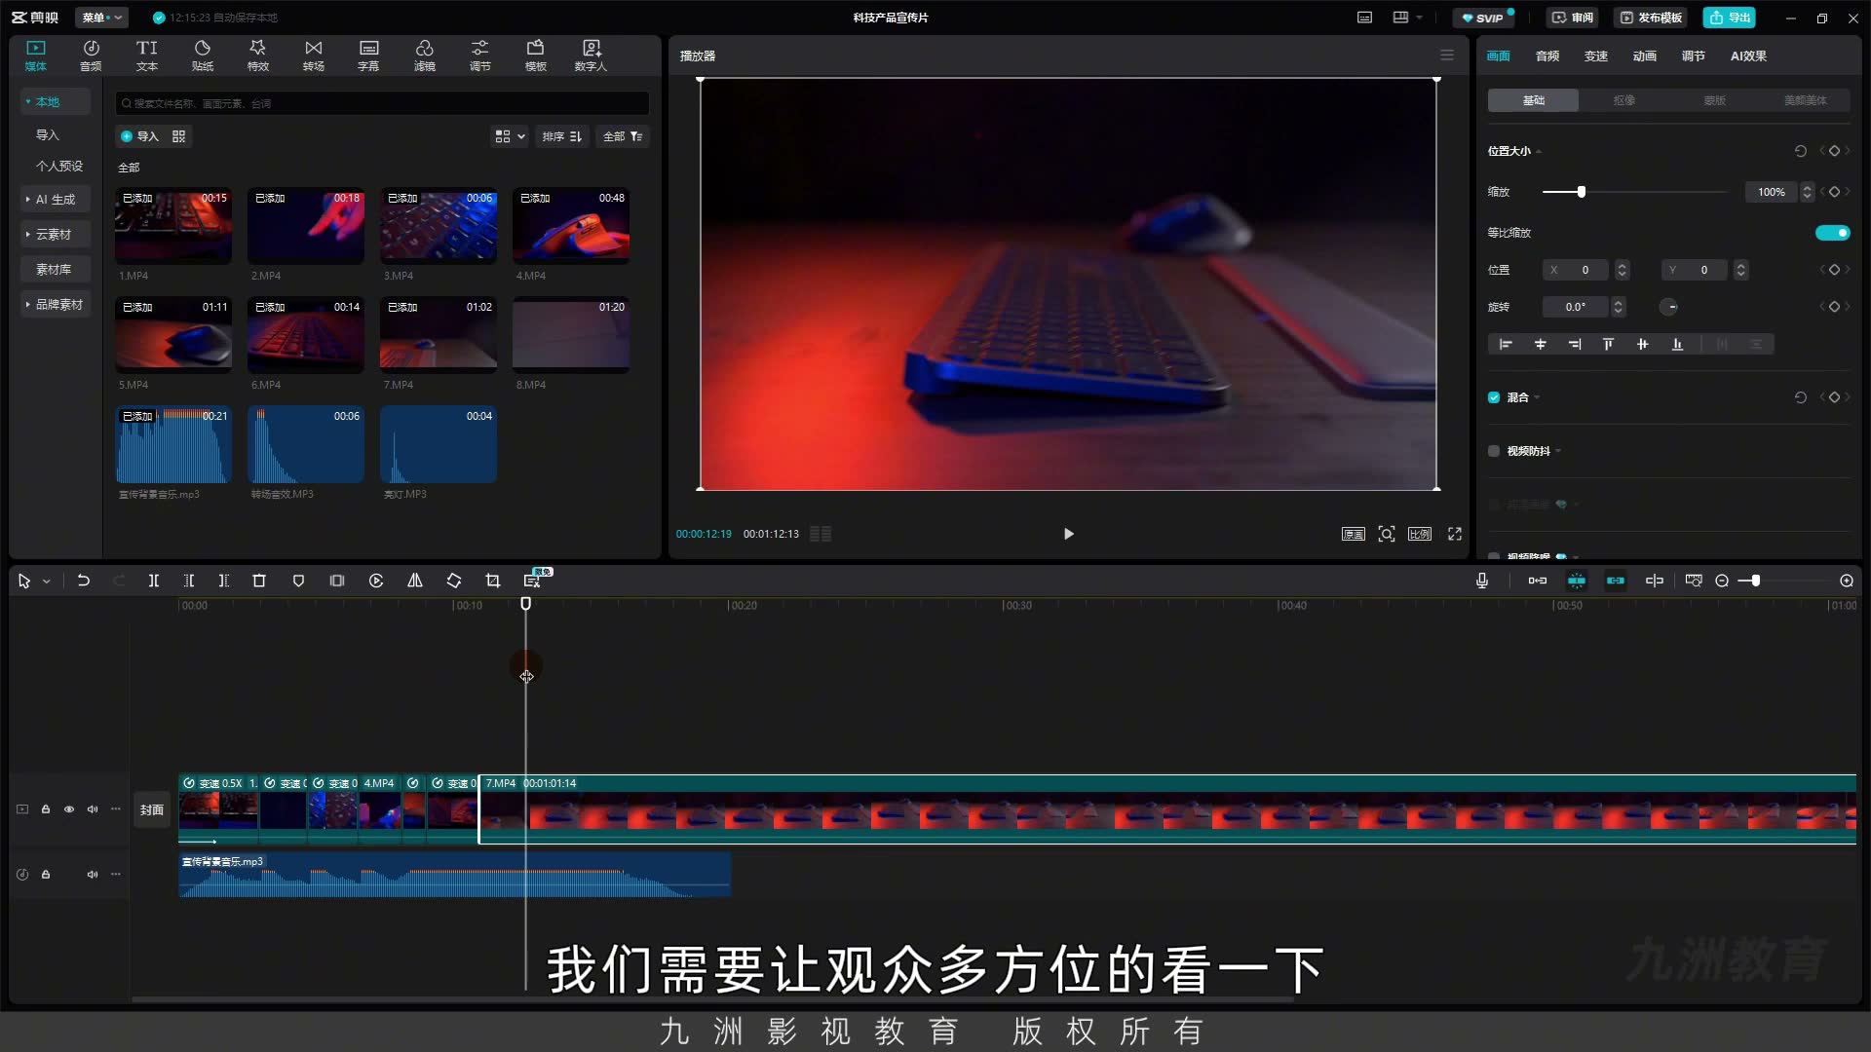Open the 菜单 dropdown menu

point(102,18)
